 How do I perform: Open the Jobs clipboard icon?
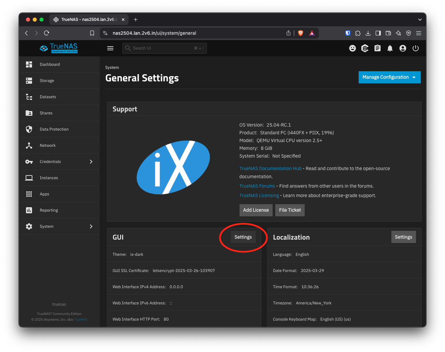[x=378, y=48]
